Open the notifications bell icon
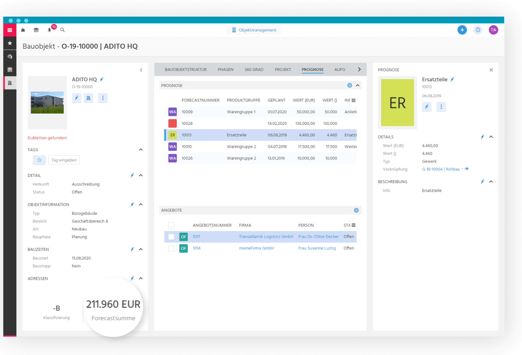 [x=49, y=30]
